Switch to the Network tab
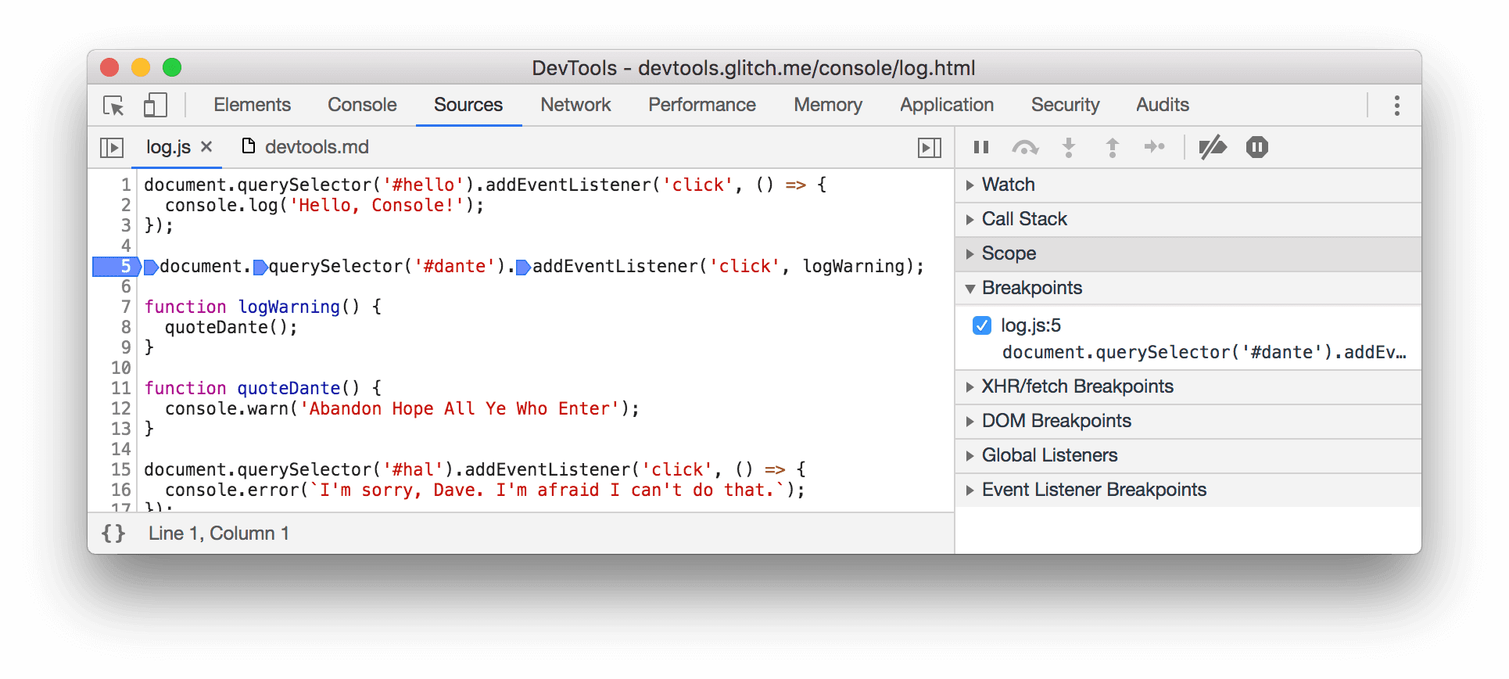Viewport: 1509px width, 679px height. coord(575,105)
